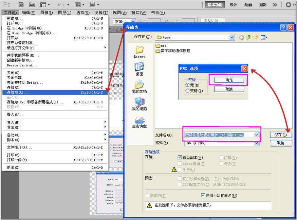Uncheck the 作为副本 checkbox
The height and width of the screenshot is (220, 297).
click(x=180, y=158)
